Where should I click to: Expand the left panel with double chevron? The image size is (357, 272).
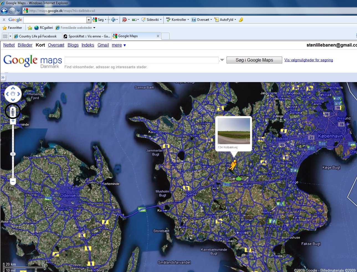[x=3, y=77]
